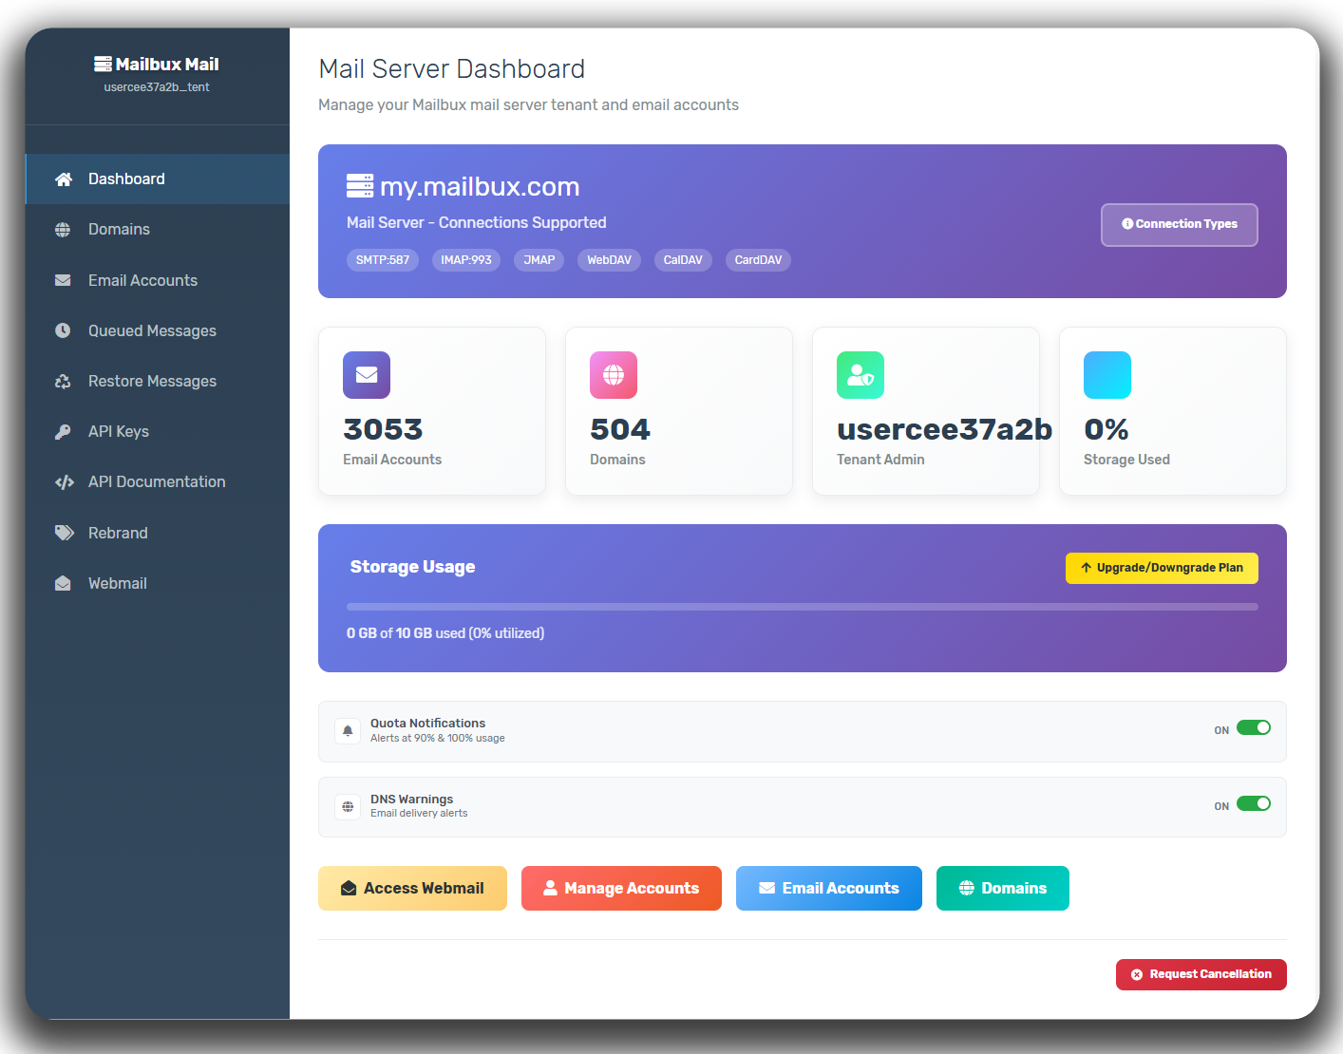Click the Quota Notifications bell icon

(x=348, y=731)
